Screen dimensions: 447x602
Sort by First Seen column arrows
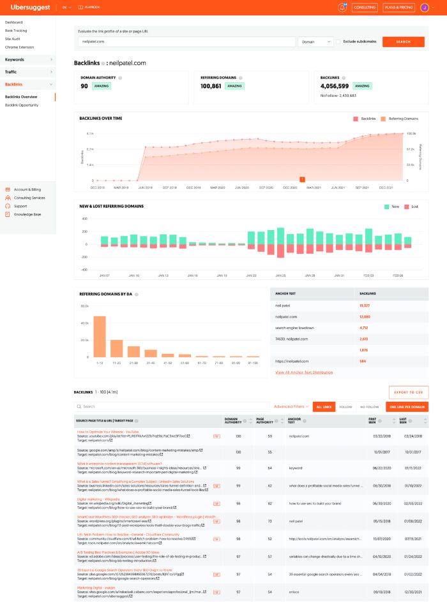394,421
